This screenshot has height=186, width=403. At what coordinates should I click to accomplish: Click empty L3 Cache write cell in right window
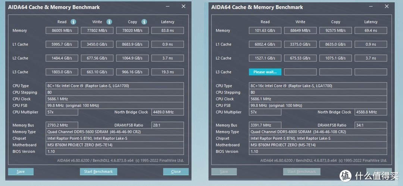(x=300, y=72)
